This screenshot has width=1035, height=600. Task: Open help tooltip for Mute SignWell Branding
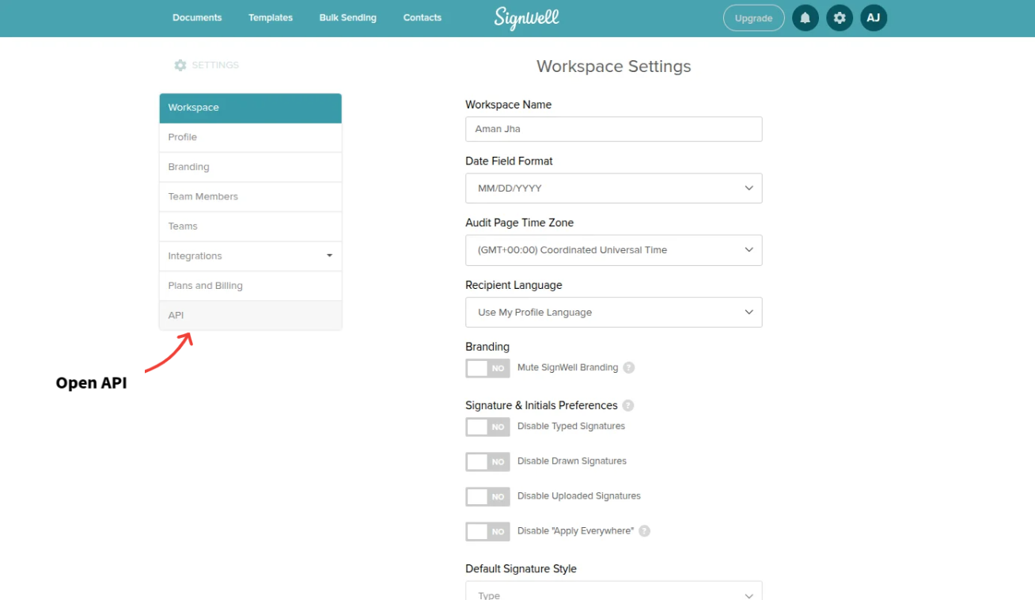628,367
